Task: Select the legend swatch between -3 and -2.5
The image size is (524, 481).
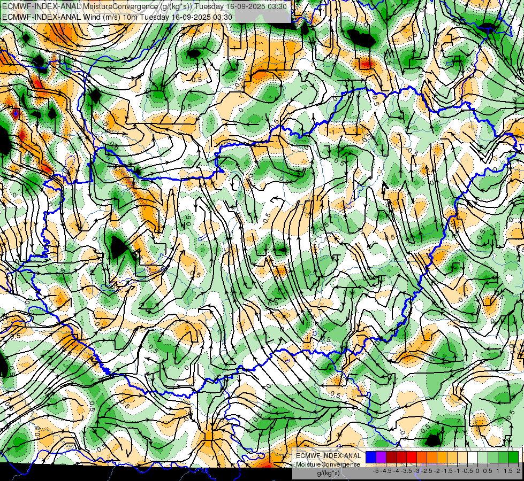Action: pyautogui.click(x=422, y=457)
